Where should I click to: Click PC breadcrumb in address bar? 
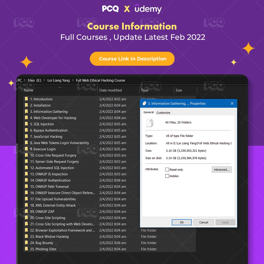20,80
